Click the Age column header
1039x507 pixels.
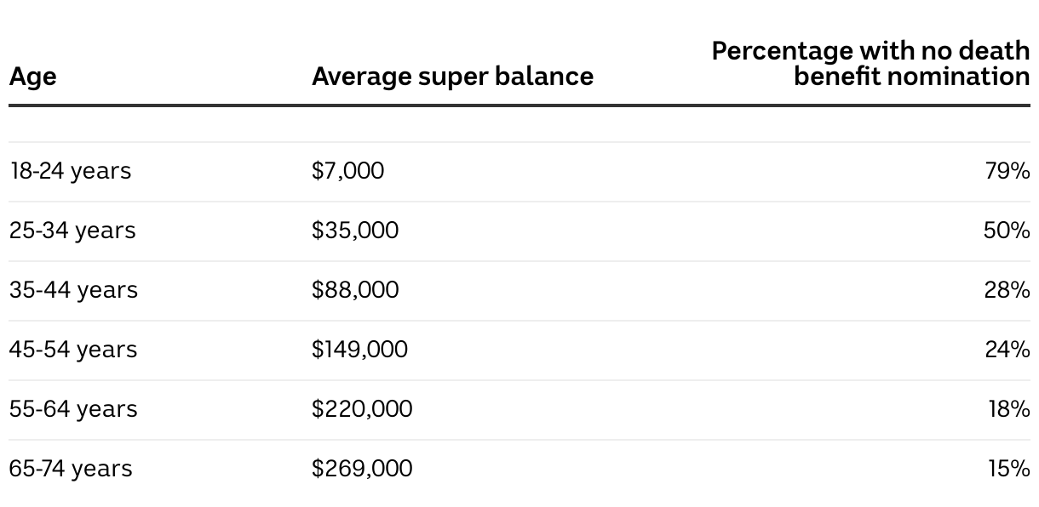click(x=32, y=77)
